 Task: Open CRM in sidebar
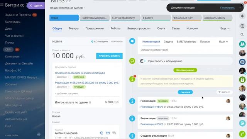click(x=8, y=49)
